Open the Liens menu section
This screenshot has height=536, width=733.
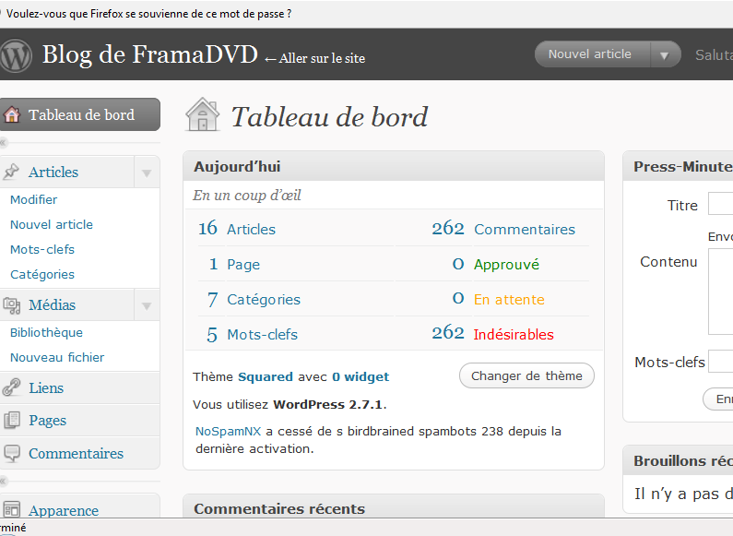(x=46, y=387)
